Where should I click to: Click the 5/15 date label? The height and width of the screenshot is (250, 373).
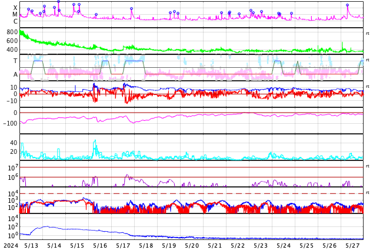pos(77,246)
